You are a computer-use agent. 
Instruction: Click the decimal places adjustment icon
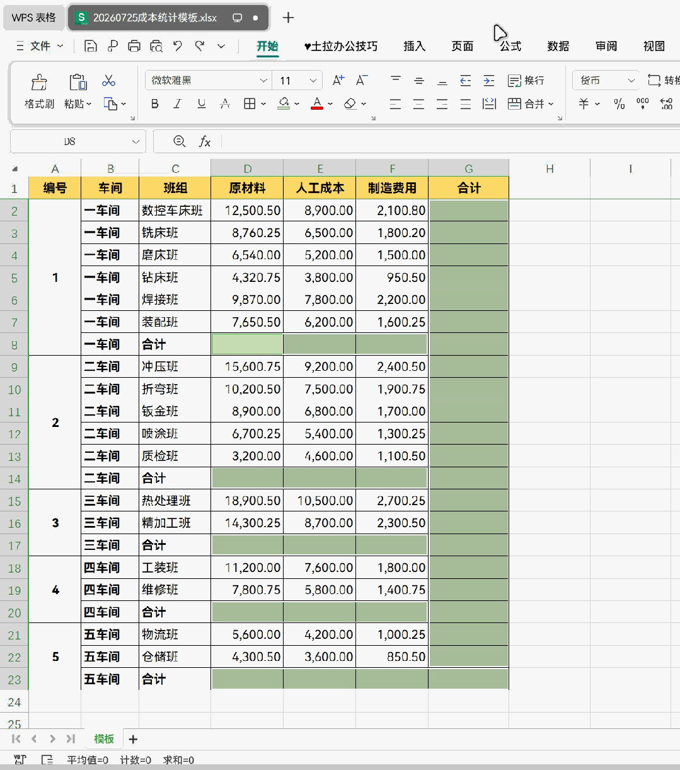[x=666, y=104]
